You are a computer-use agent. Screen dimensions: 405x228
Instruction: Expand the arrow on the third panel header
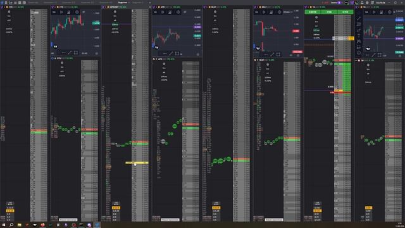pyautogui.click(x=106, y=7)
